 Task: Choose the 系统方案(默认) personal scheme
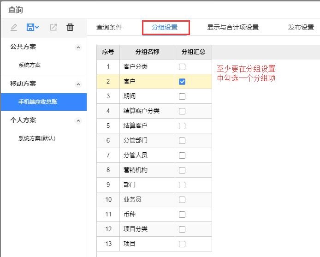[37, 138]
